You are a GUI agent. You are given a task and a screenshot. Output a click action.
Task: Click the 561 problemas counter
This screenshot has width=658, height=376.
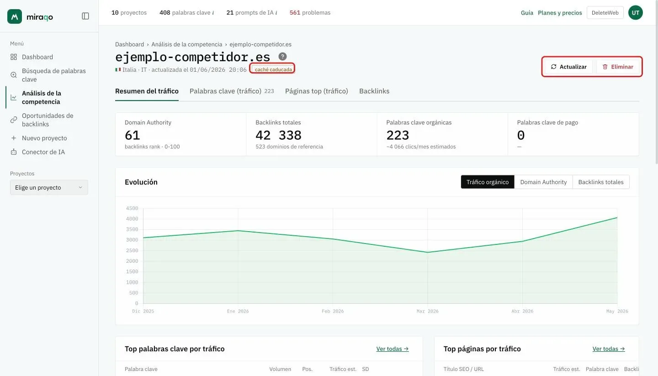pos(310,13)
